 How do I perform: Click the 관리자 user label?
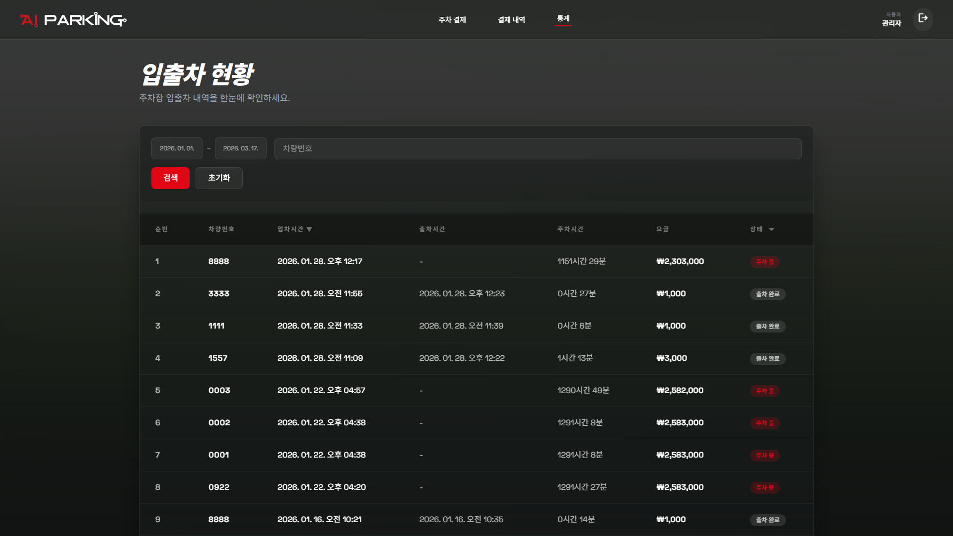point(891,23)
